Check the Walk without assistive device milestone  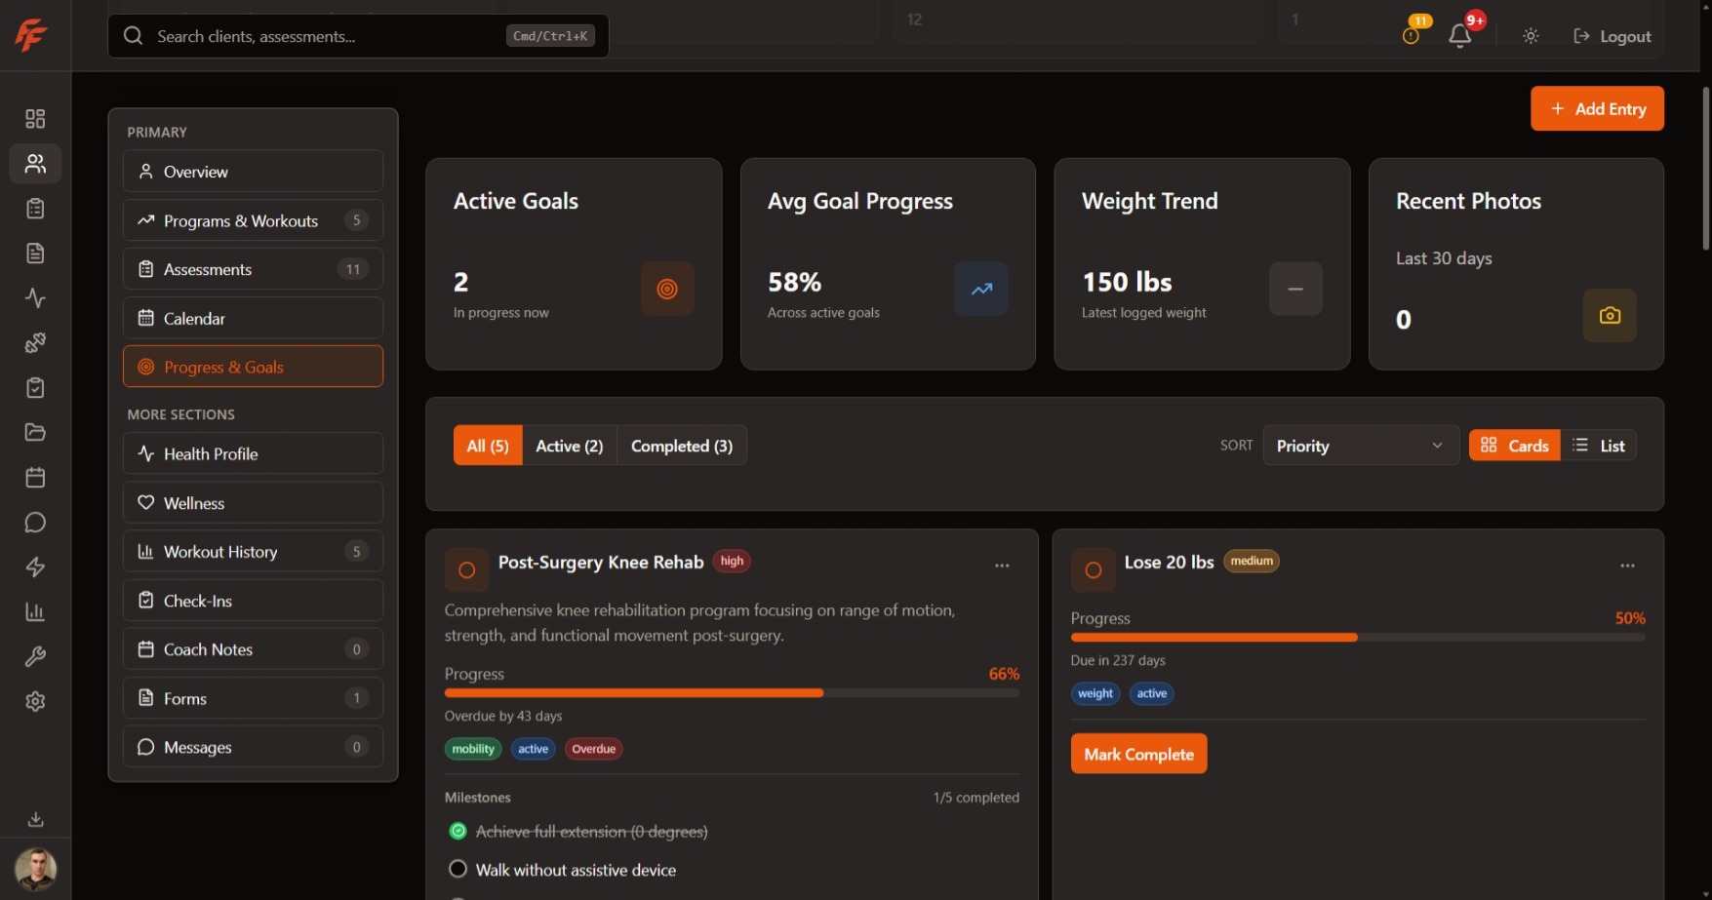tap(458, 868)
